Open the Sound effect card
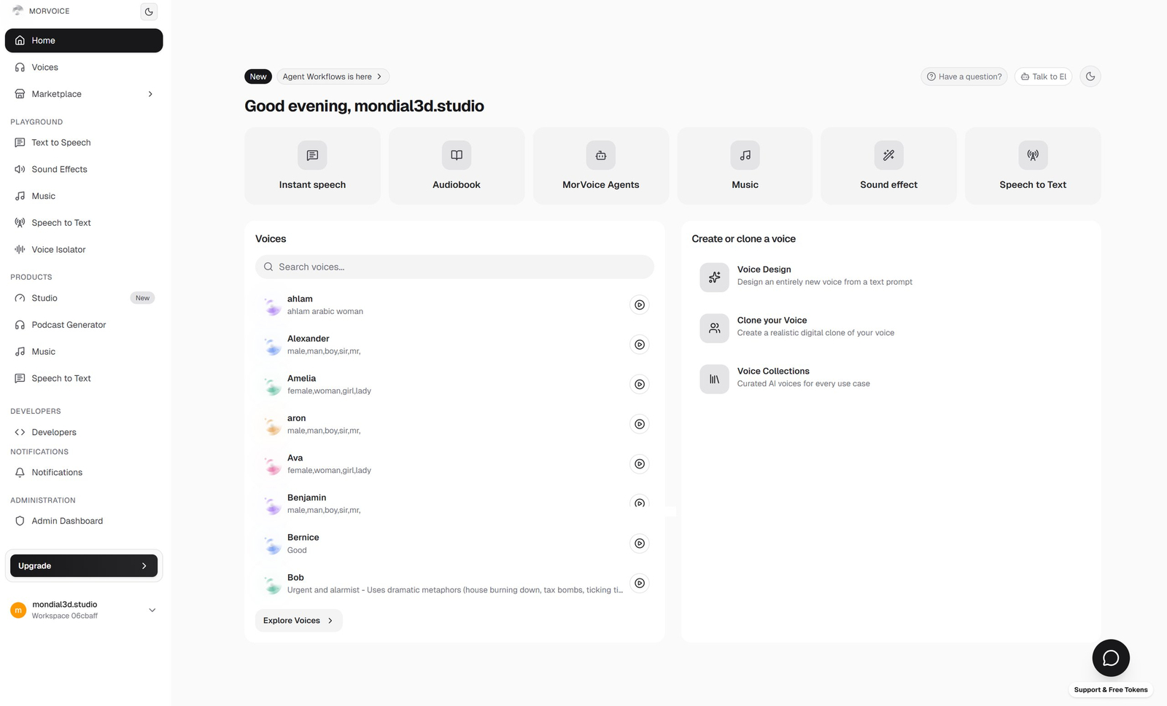 coord(888,166)
